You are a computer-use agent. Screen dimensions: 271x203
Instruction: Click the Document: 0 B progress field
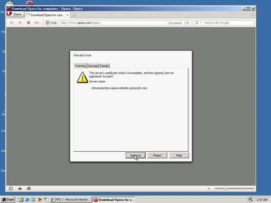click(179, 23)
